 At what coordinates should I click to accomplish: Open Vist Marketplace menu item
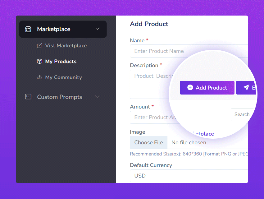click(66, 46)
